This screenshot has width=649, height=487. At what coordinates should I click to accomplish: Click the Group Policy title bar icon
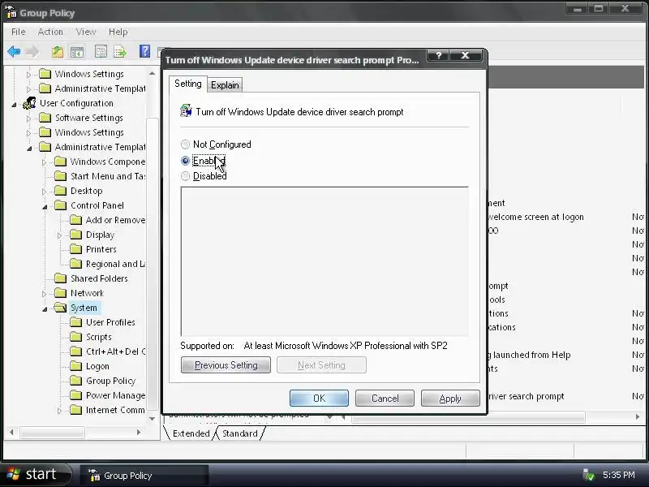click(11, 12)
